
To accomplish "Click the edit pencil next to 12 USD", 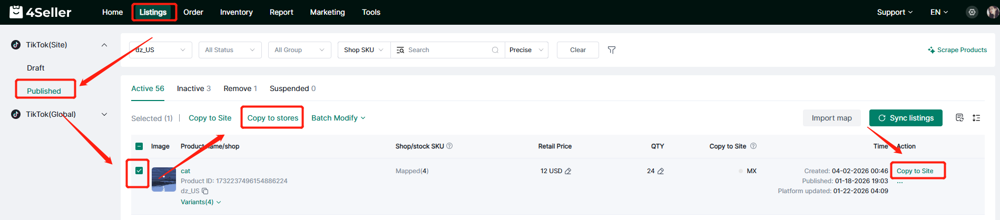I will click(x=568, y=171).
